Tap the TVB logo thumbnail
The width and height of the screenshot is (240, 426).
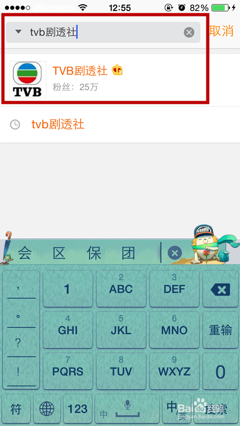28,79
